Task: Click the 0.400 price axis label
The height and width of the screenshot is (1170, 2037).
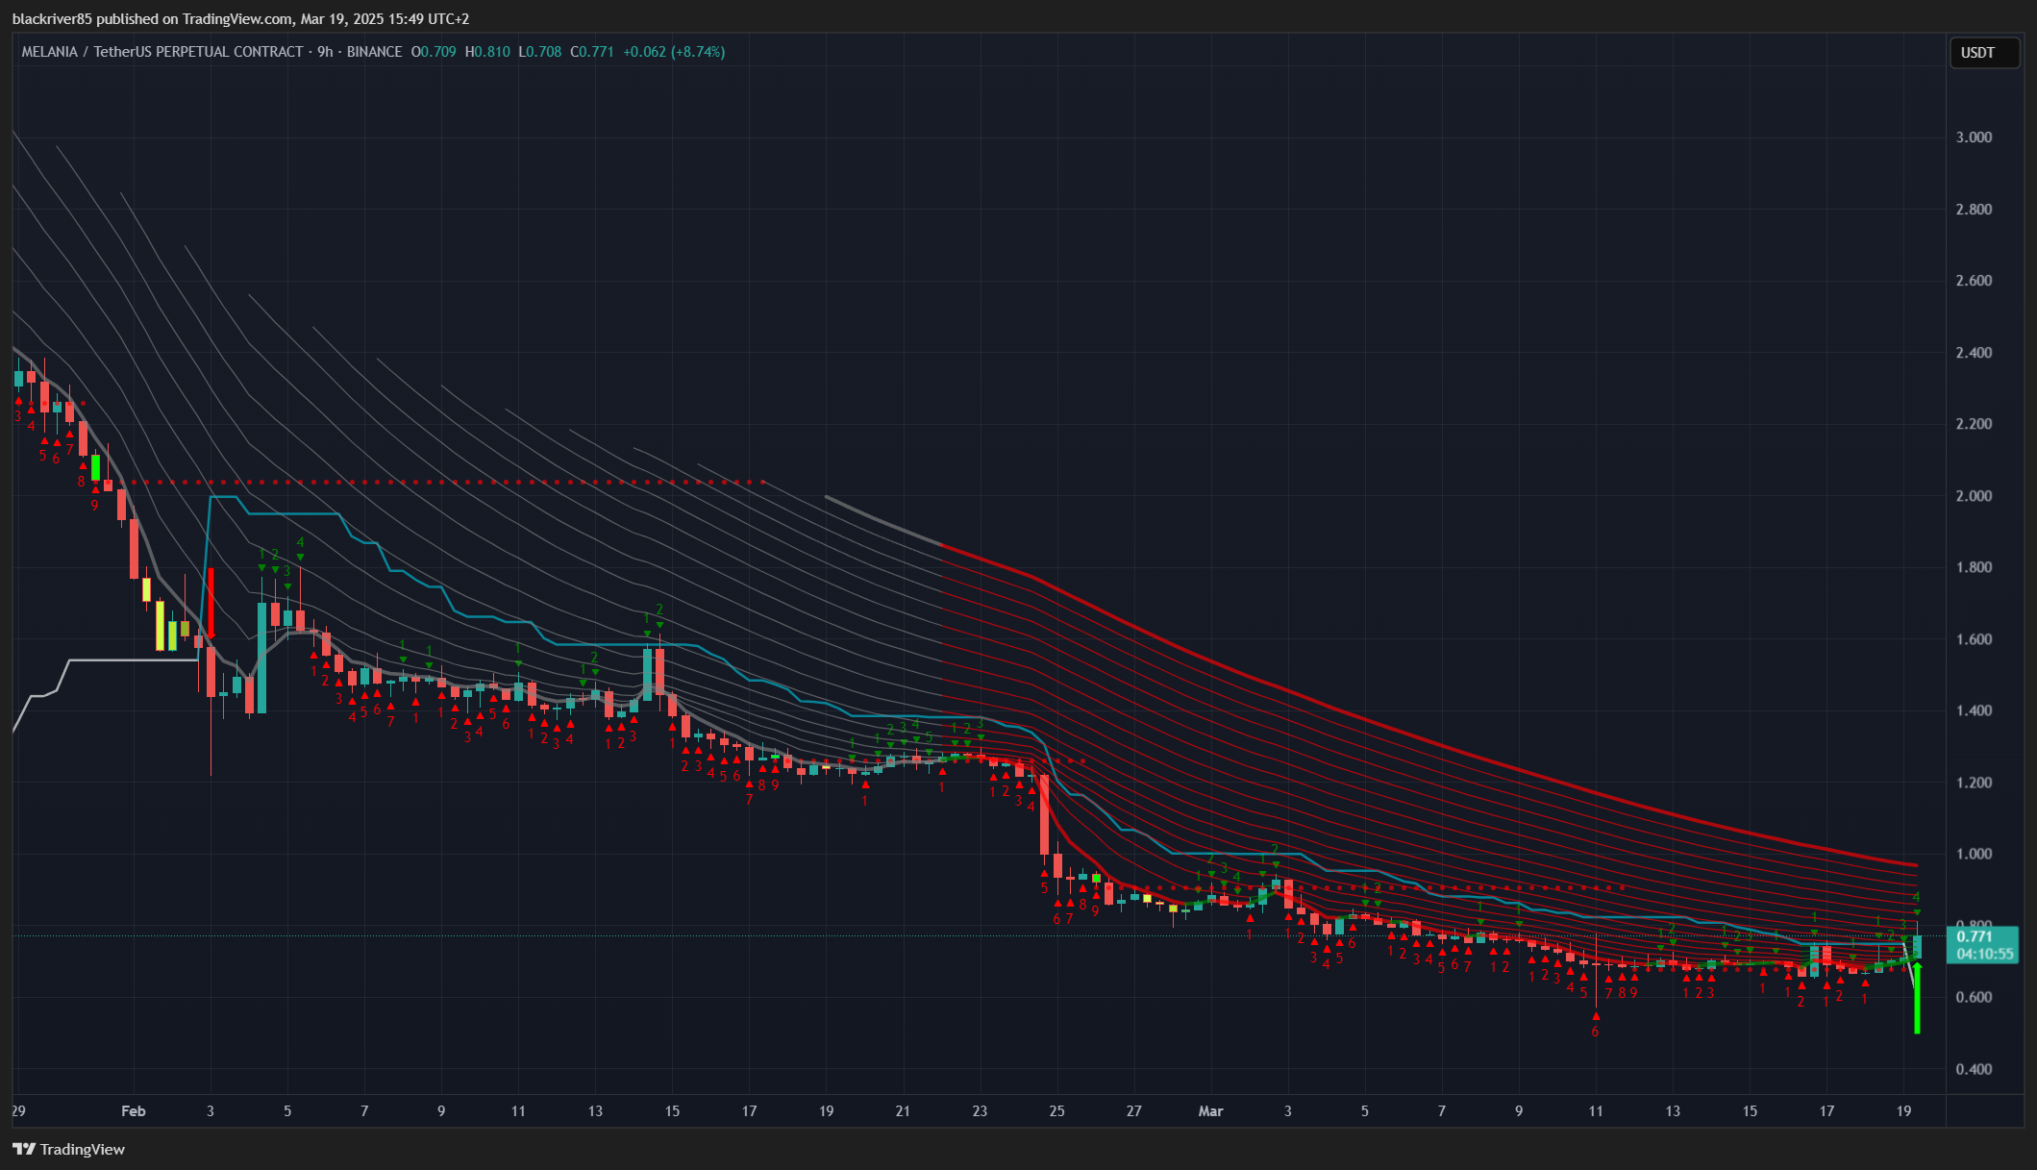Action: (x=1974, y=1069)
